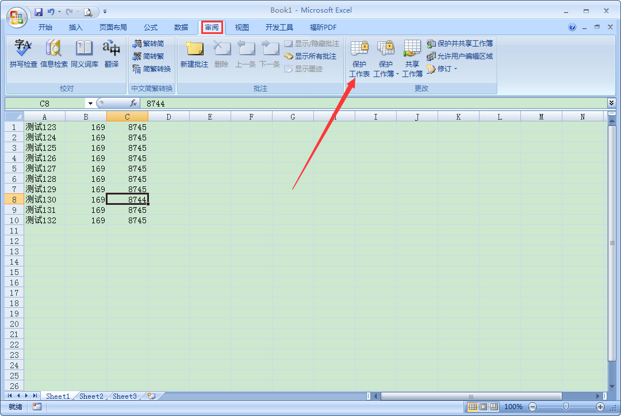Click 保护并共享工作簿

(458, 43)
